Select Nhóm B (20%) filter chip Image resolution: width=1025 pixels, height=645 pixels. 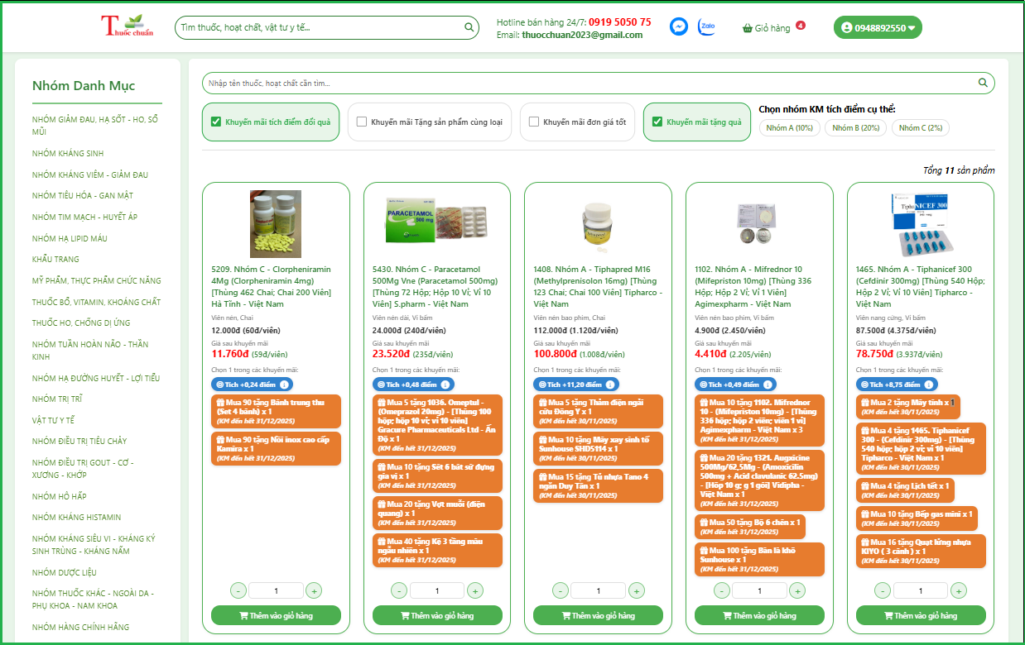click(855, 128)
